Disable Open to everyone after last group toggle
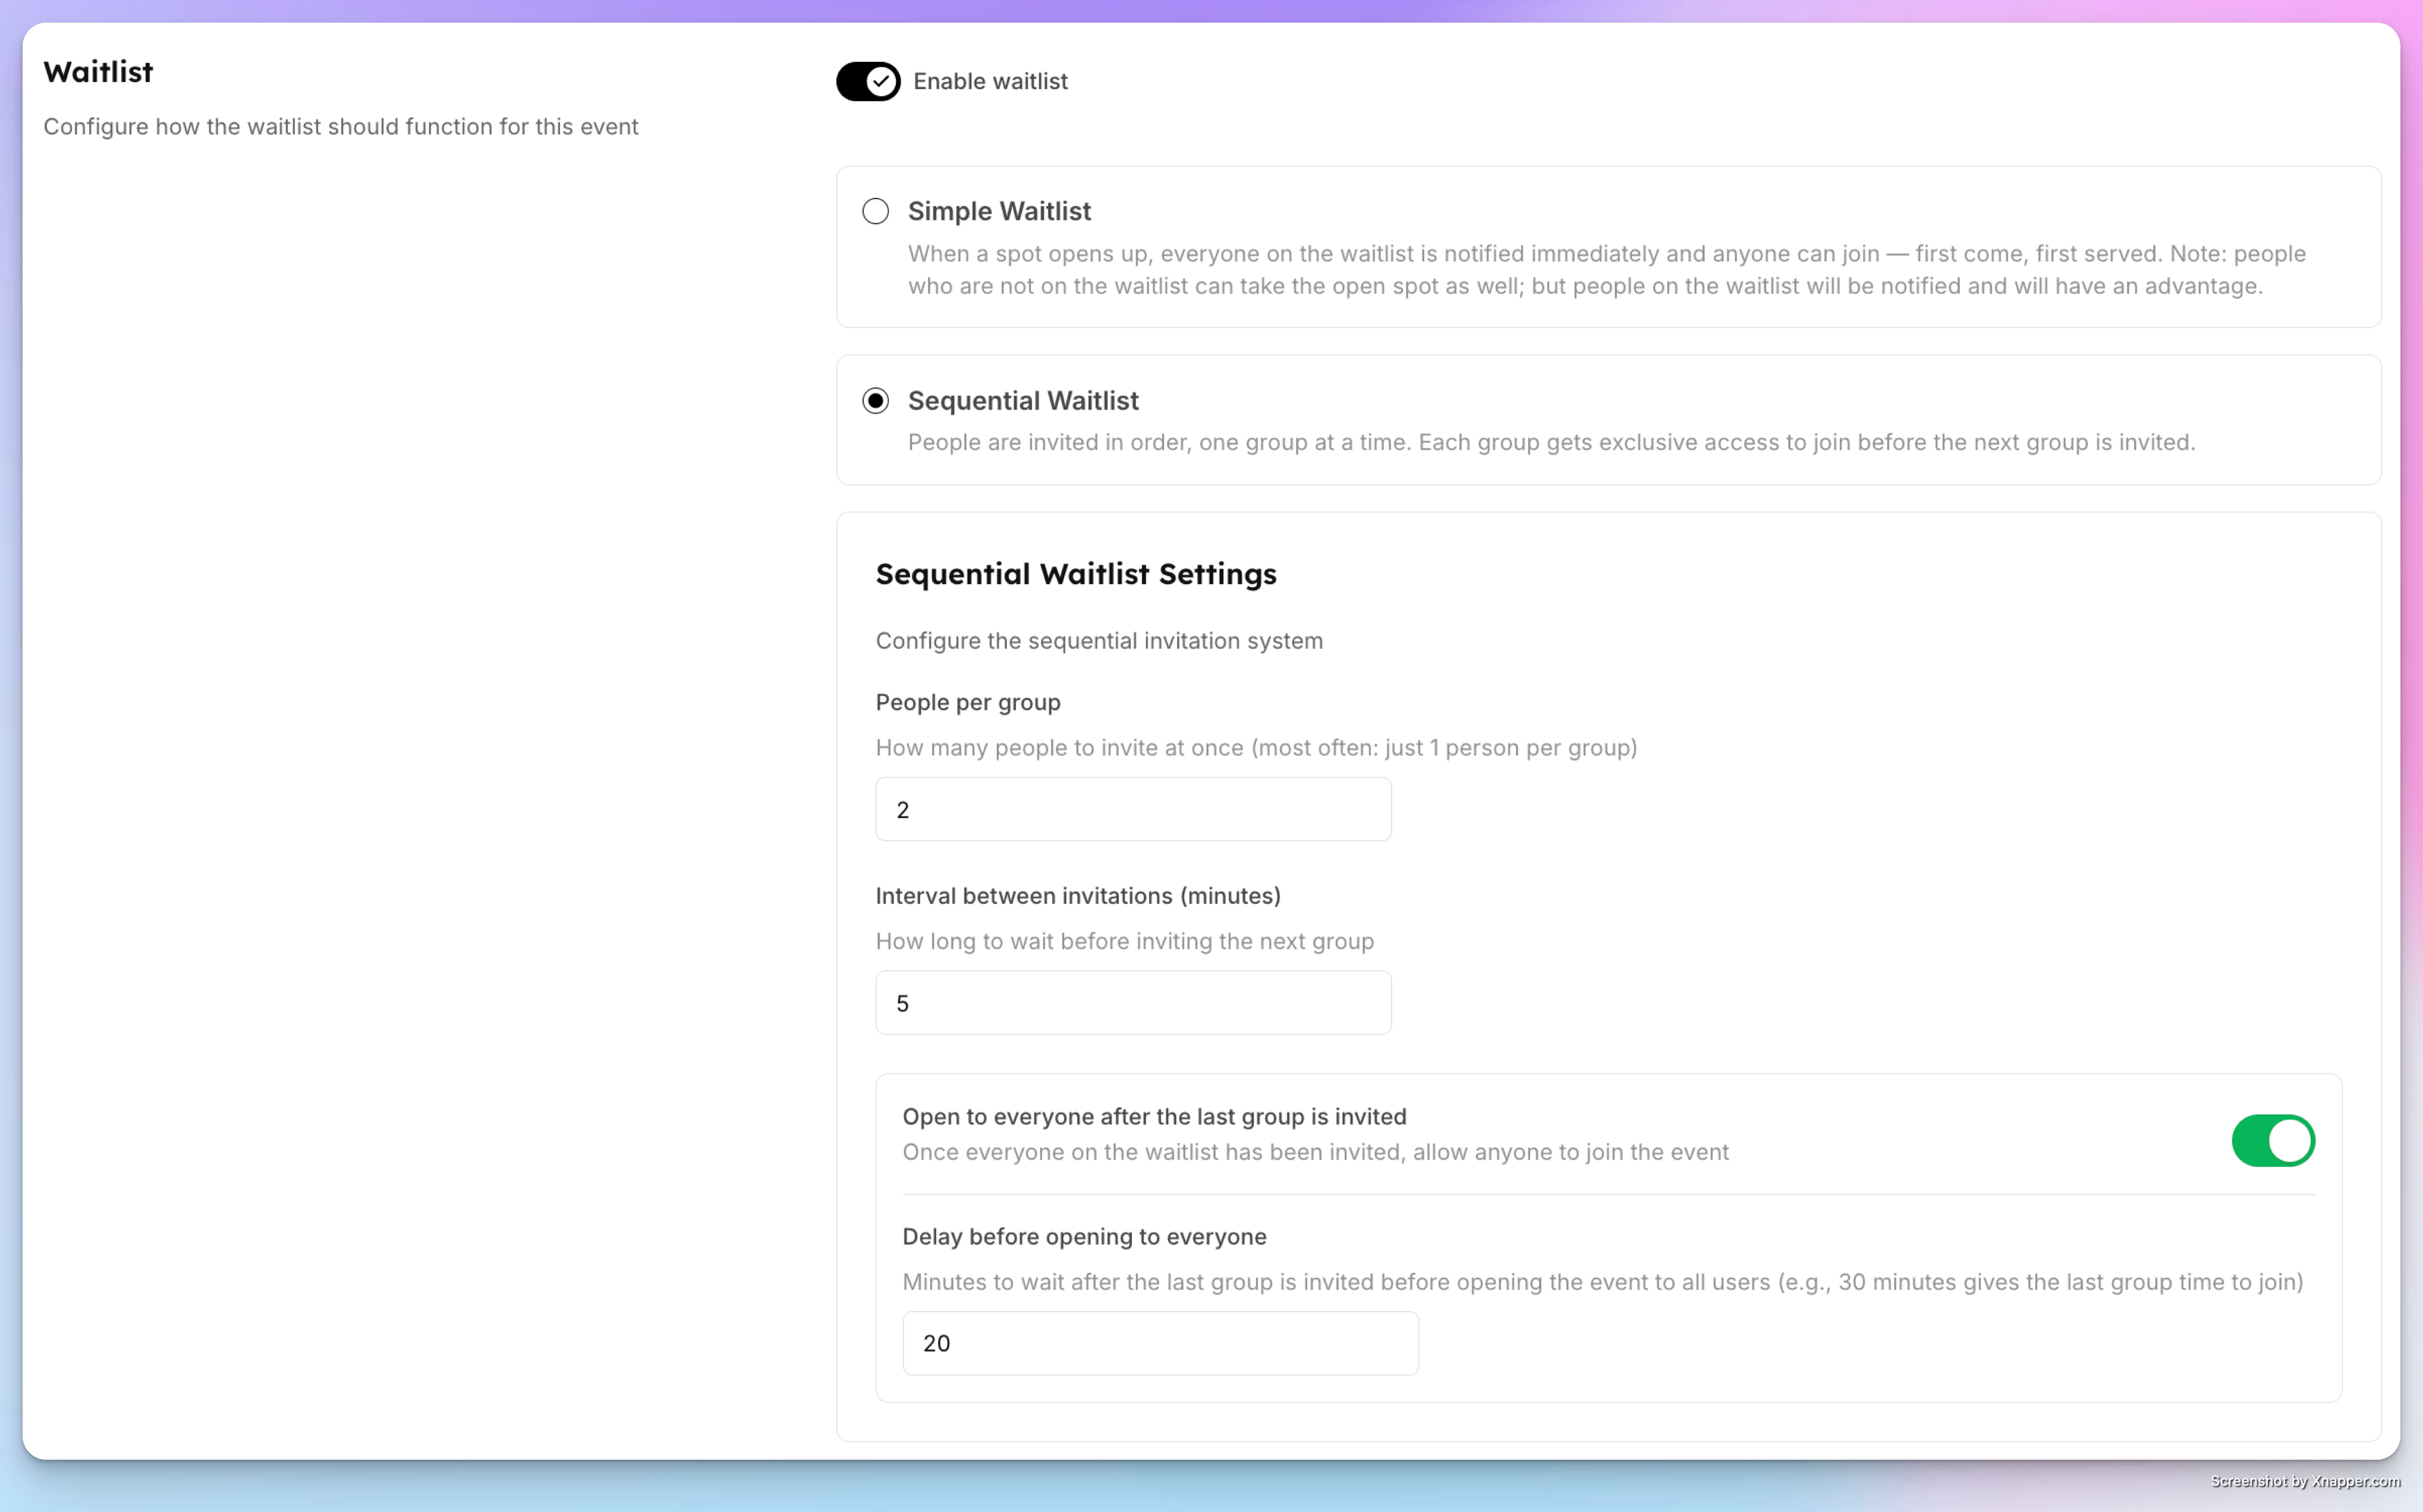The height and width of the screenshot is (1512, 2423). coord(2273,1140)
